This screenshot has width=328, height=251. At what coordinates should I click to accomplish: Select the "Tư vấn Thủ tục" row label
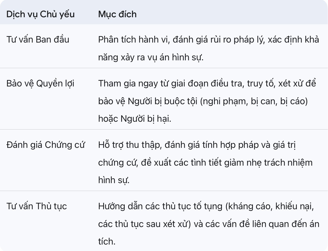pyautogui.click(x=37, y=206)
